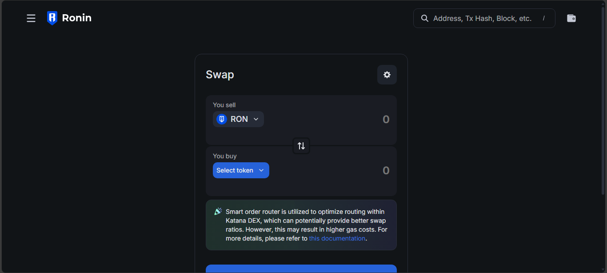Image resolution: width=607 pixels, height=273 pixels.
Task: Open swap settings with the gear icon
Action: (x=387, y=75)
